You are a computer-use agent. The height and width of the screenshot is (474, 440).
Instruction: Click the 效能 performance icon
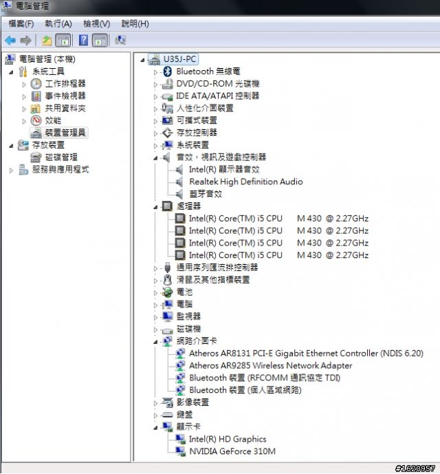tap(36, 120)
